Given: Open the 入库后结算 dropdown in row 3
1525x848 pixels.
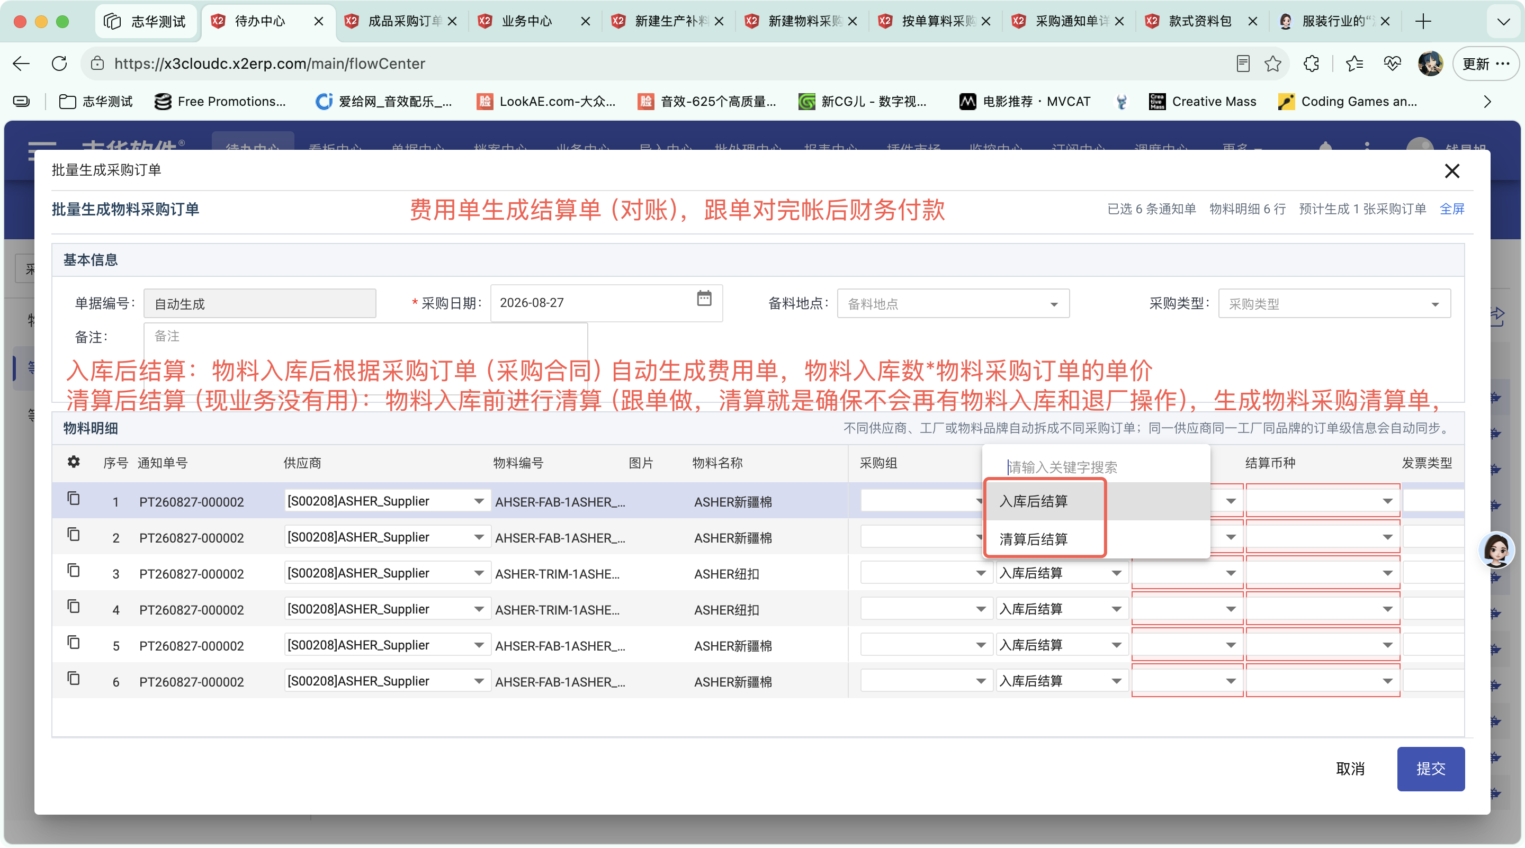Looking at the screenshot, I should 1116,573.
